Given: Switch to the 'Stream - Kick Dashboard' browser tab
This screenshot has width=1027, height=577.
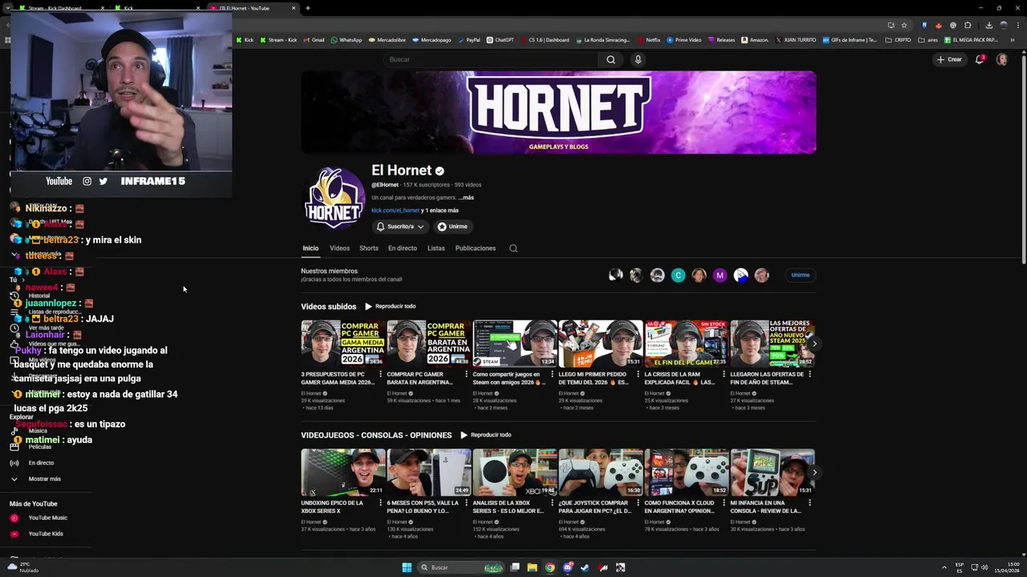Looking at the screenshot, I should [63, 8].
